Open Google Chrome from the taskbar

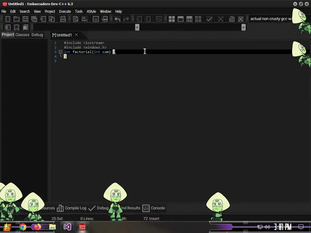pos(23,227)
